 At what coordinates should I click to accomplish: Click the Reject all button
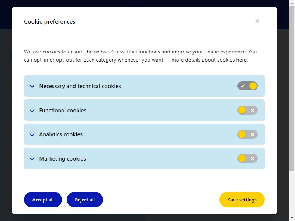click(x=85, y=200)
